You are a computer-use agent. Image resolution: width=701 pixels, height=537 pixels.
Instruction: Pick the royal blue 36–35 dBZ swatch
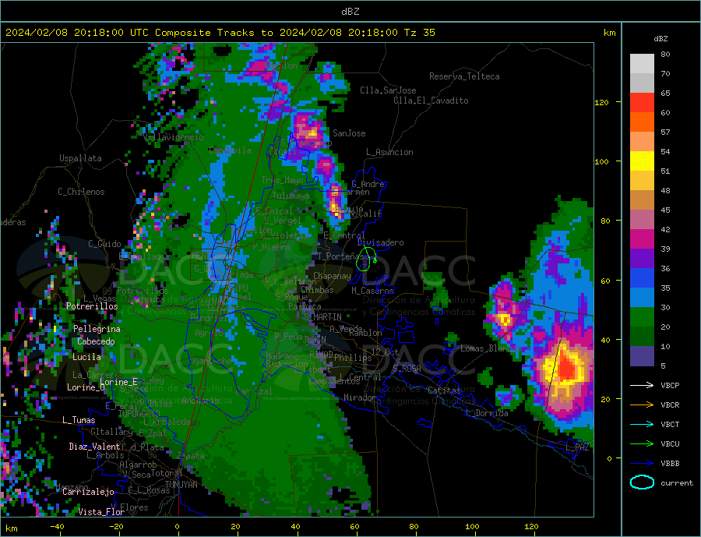point(642,278)
